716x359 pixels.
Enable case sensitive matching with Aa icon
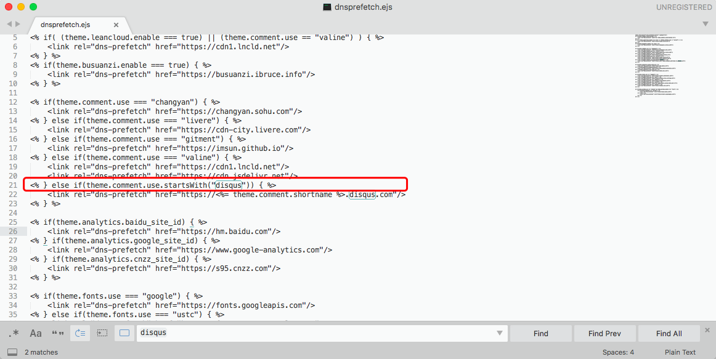coord(35,333)
